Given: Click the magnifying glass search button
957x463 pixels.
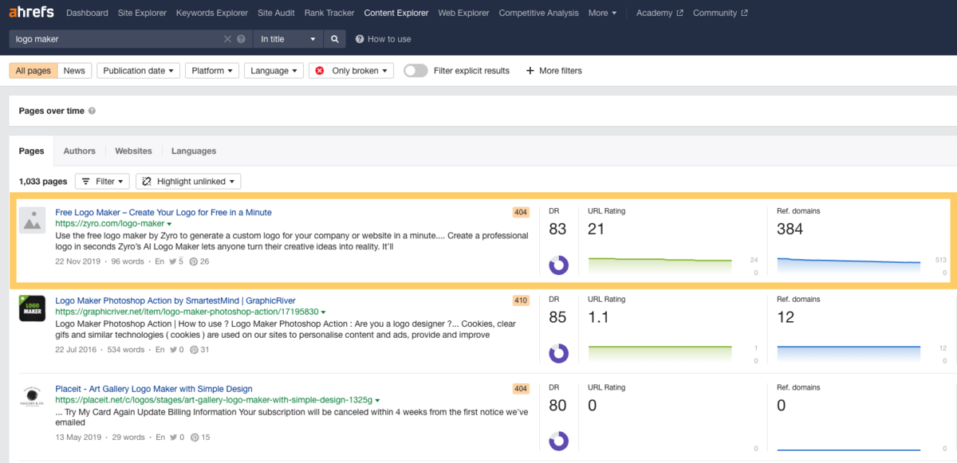Looking at the screenshot, I should pos(335,39).
